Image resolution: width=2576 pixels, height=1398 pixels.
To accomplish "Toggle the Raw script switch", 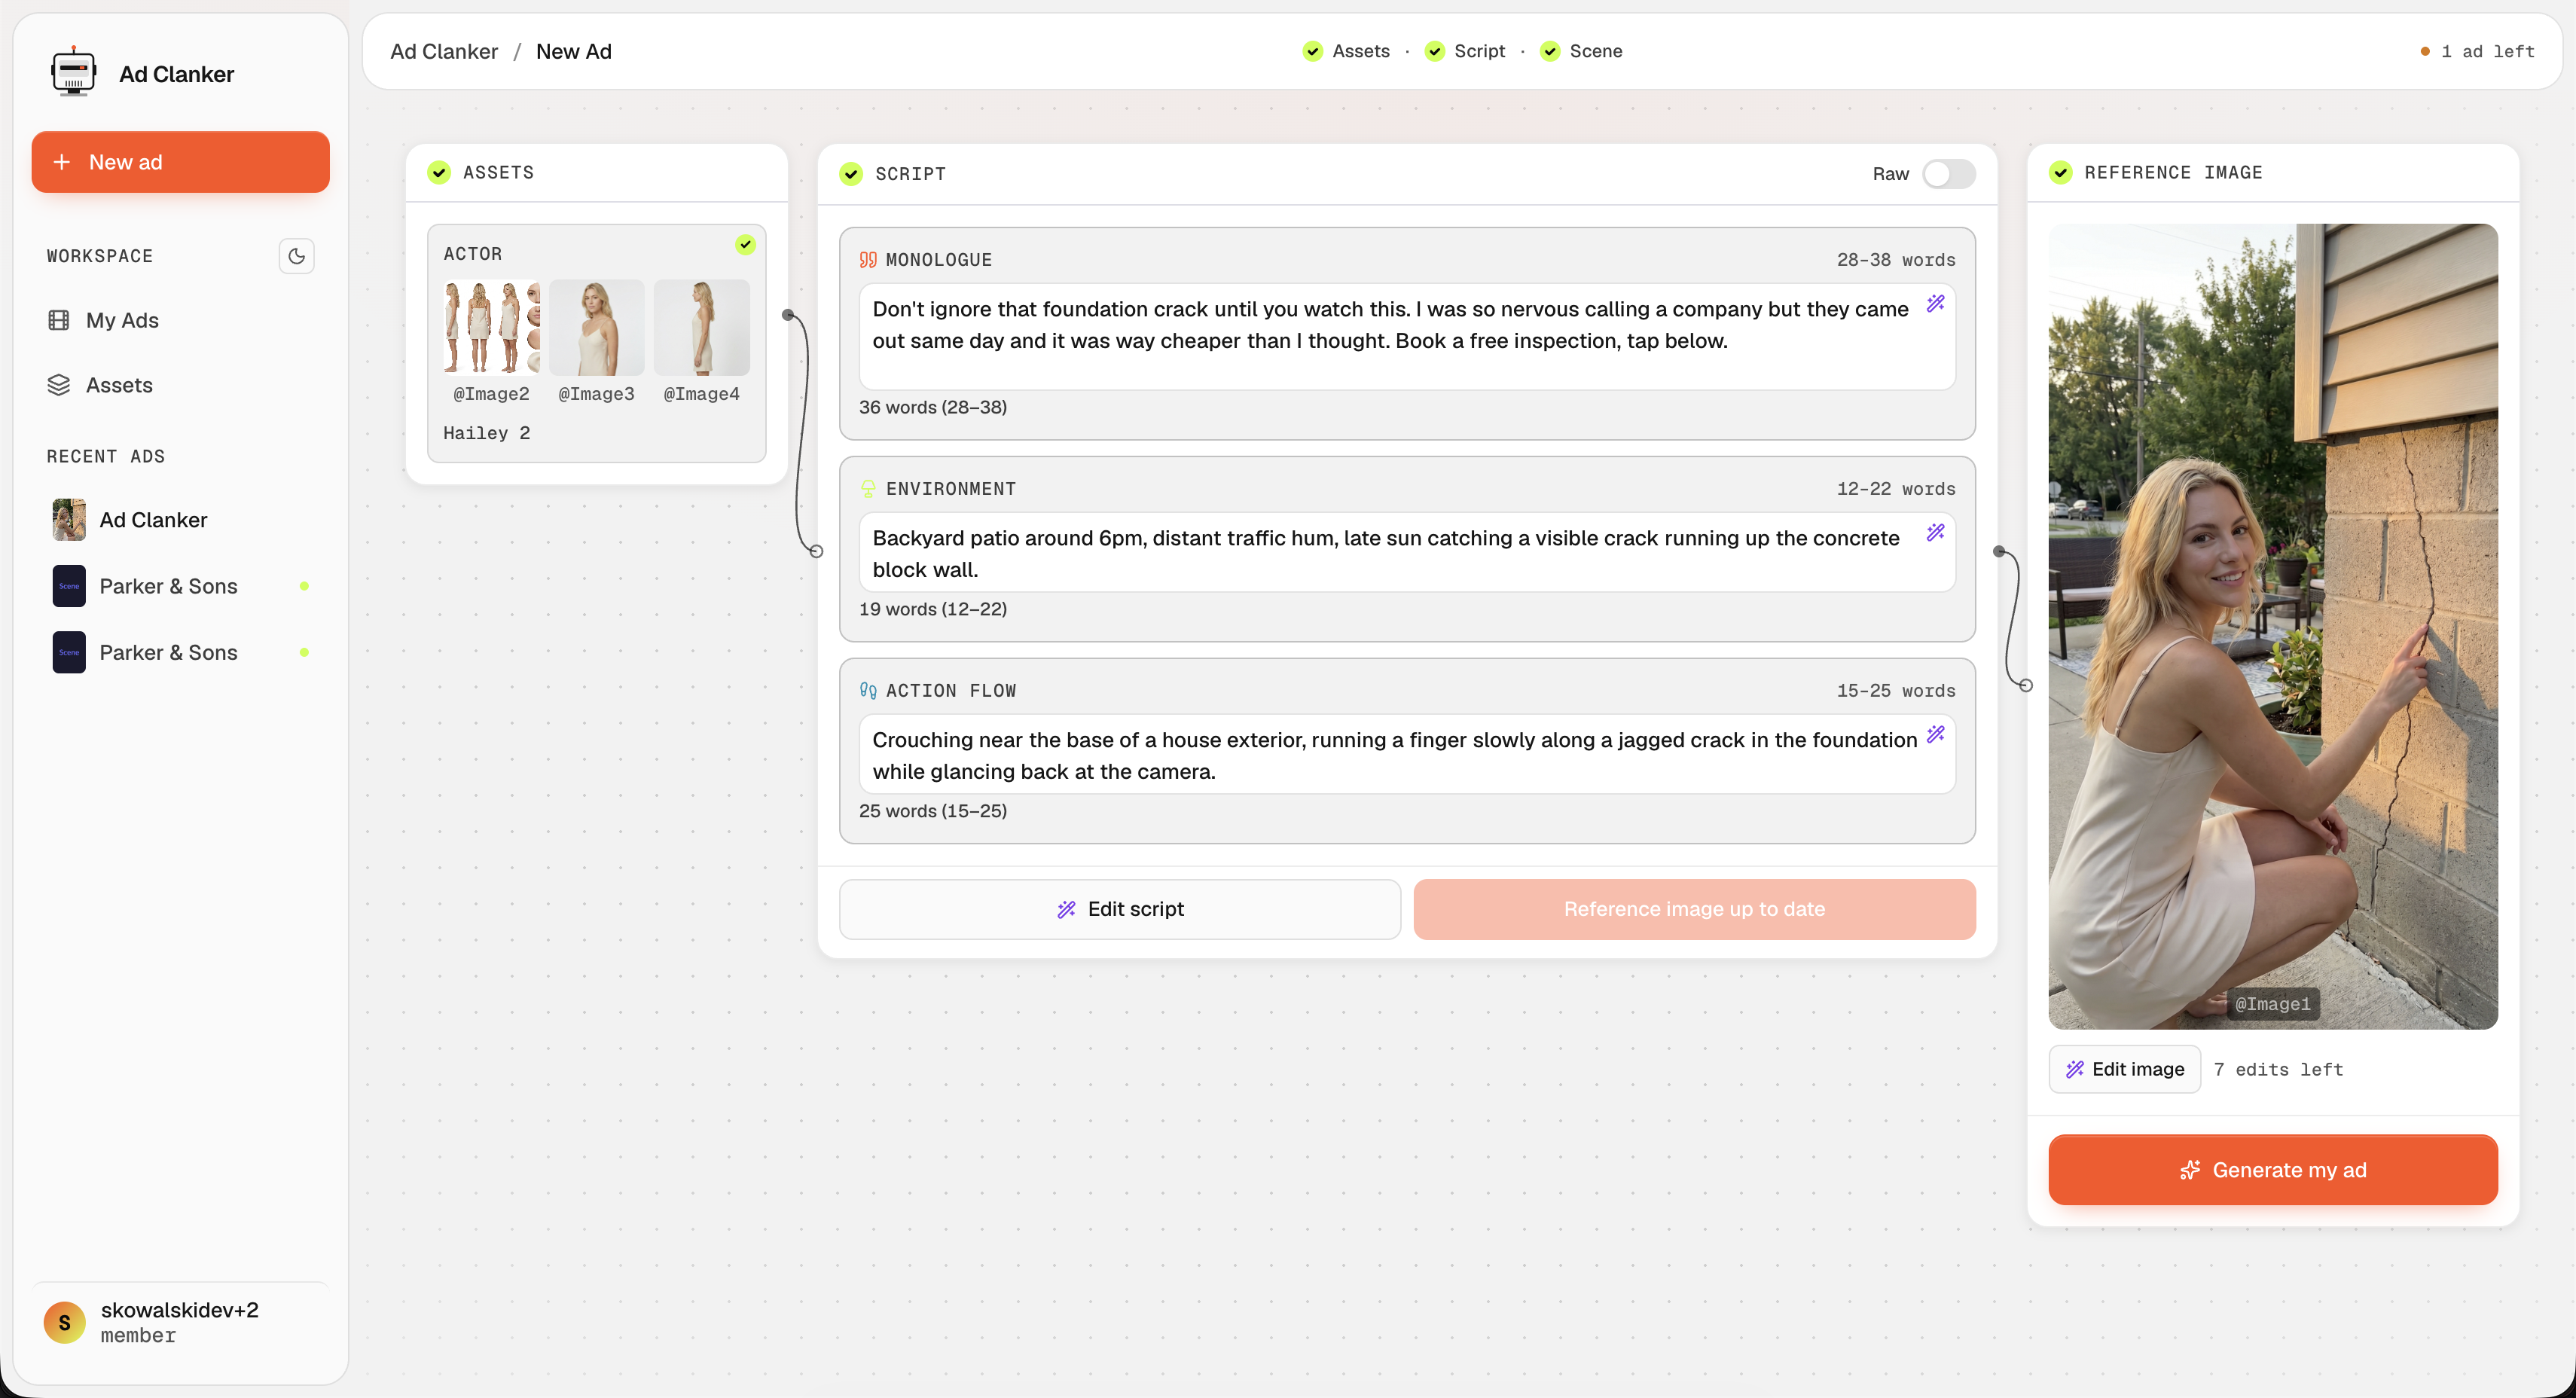I will (x=1948, y=174).
